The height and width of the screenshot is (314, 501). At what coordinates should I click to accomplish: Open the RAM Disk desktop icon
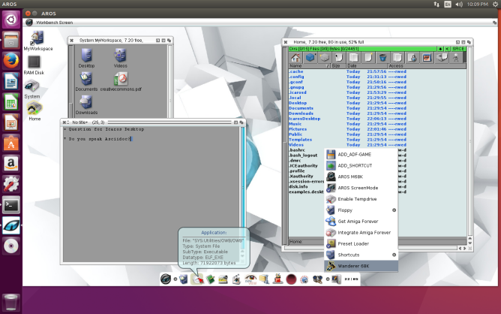pyautogui.click(x=34, y=63)
